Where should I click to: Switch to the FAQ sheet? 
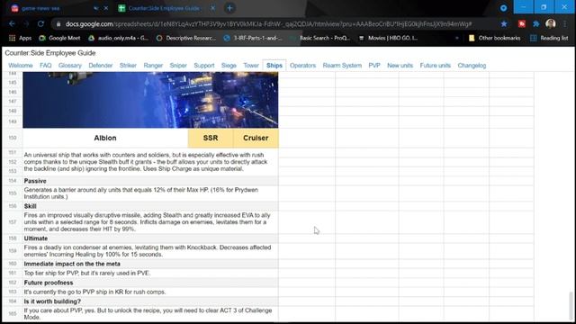click(x=46, y=66)
